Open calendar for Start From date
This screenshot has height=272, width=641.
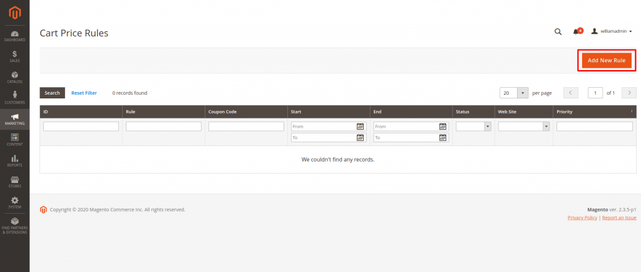click(x=360, y=126)
